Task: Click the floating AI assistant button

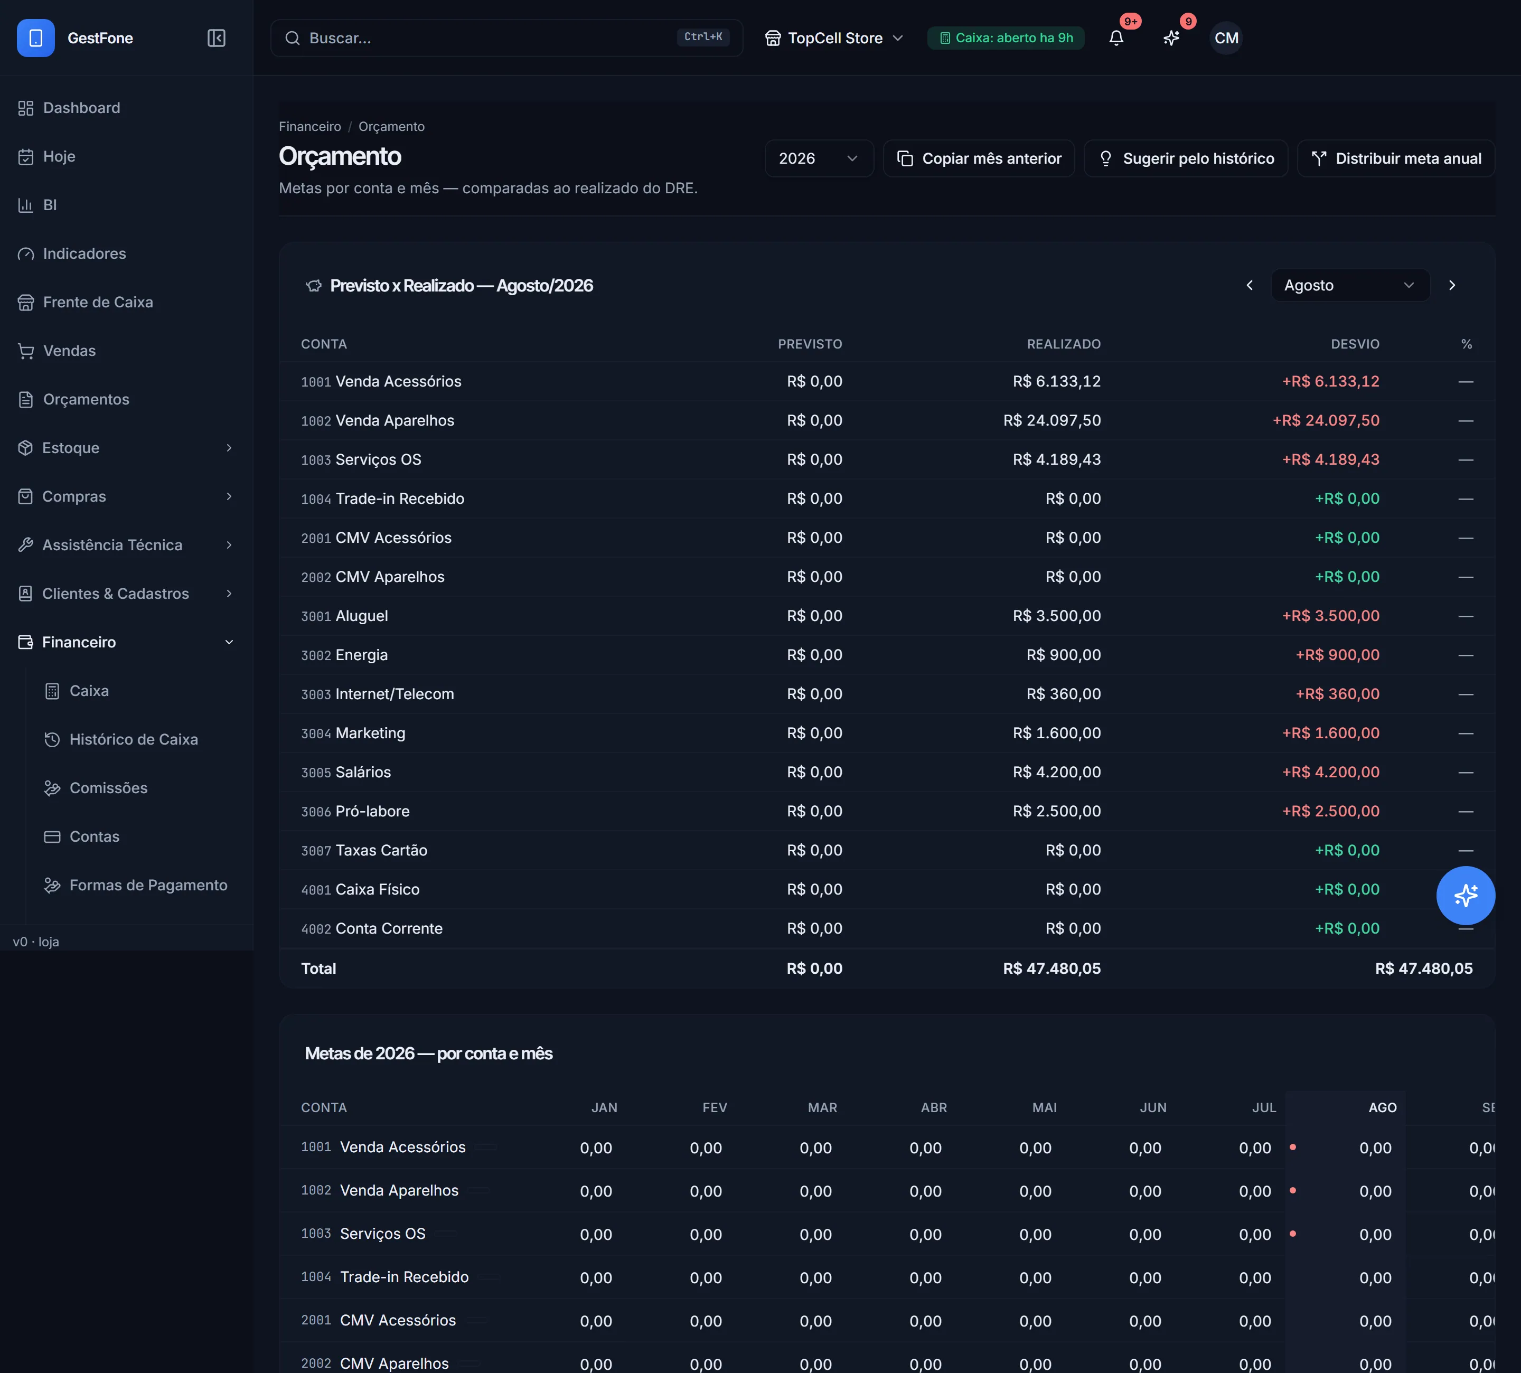Action: click(1465, 896)
